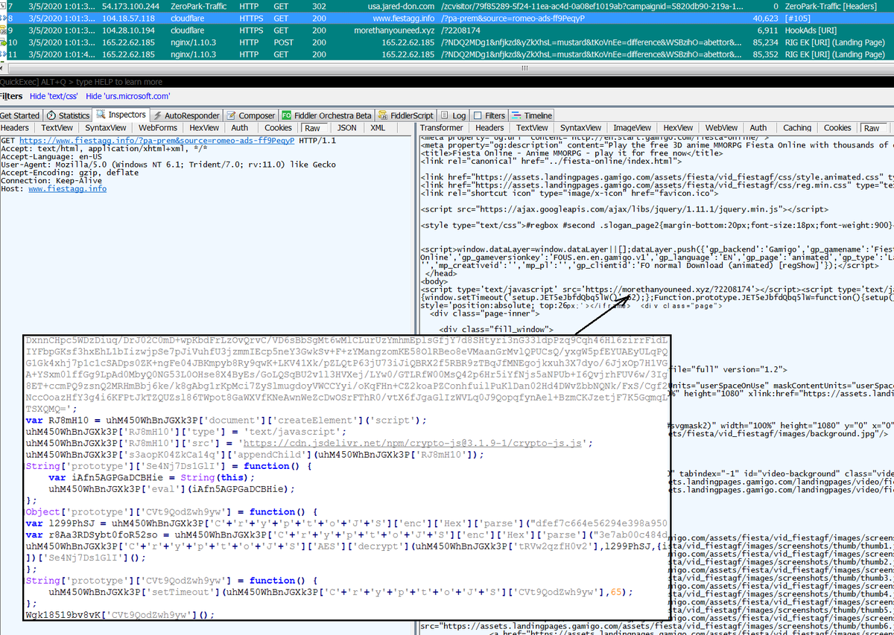
Task: Open response TextView tab beside ImageView side
Action: (532, 127)
